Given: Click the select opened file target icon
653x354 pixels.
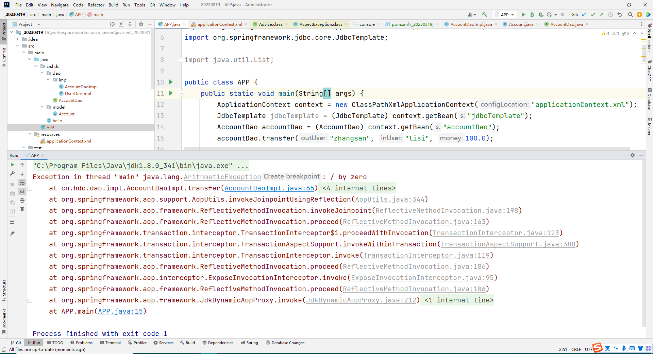Looking at the screenshot, I should click(x=112, y=24).
